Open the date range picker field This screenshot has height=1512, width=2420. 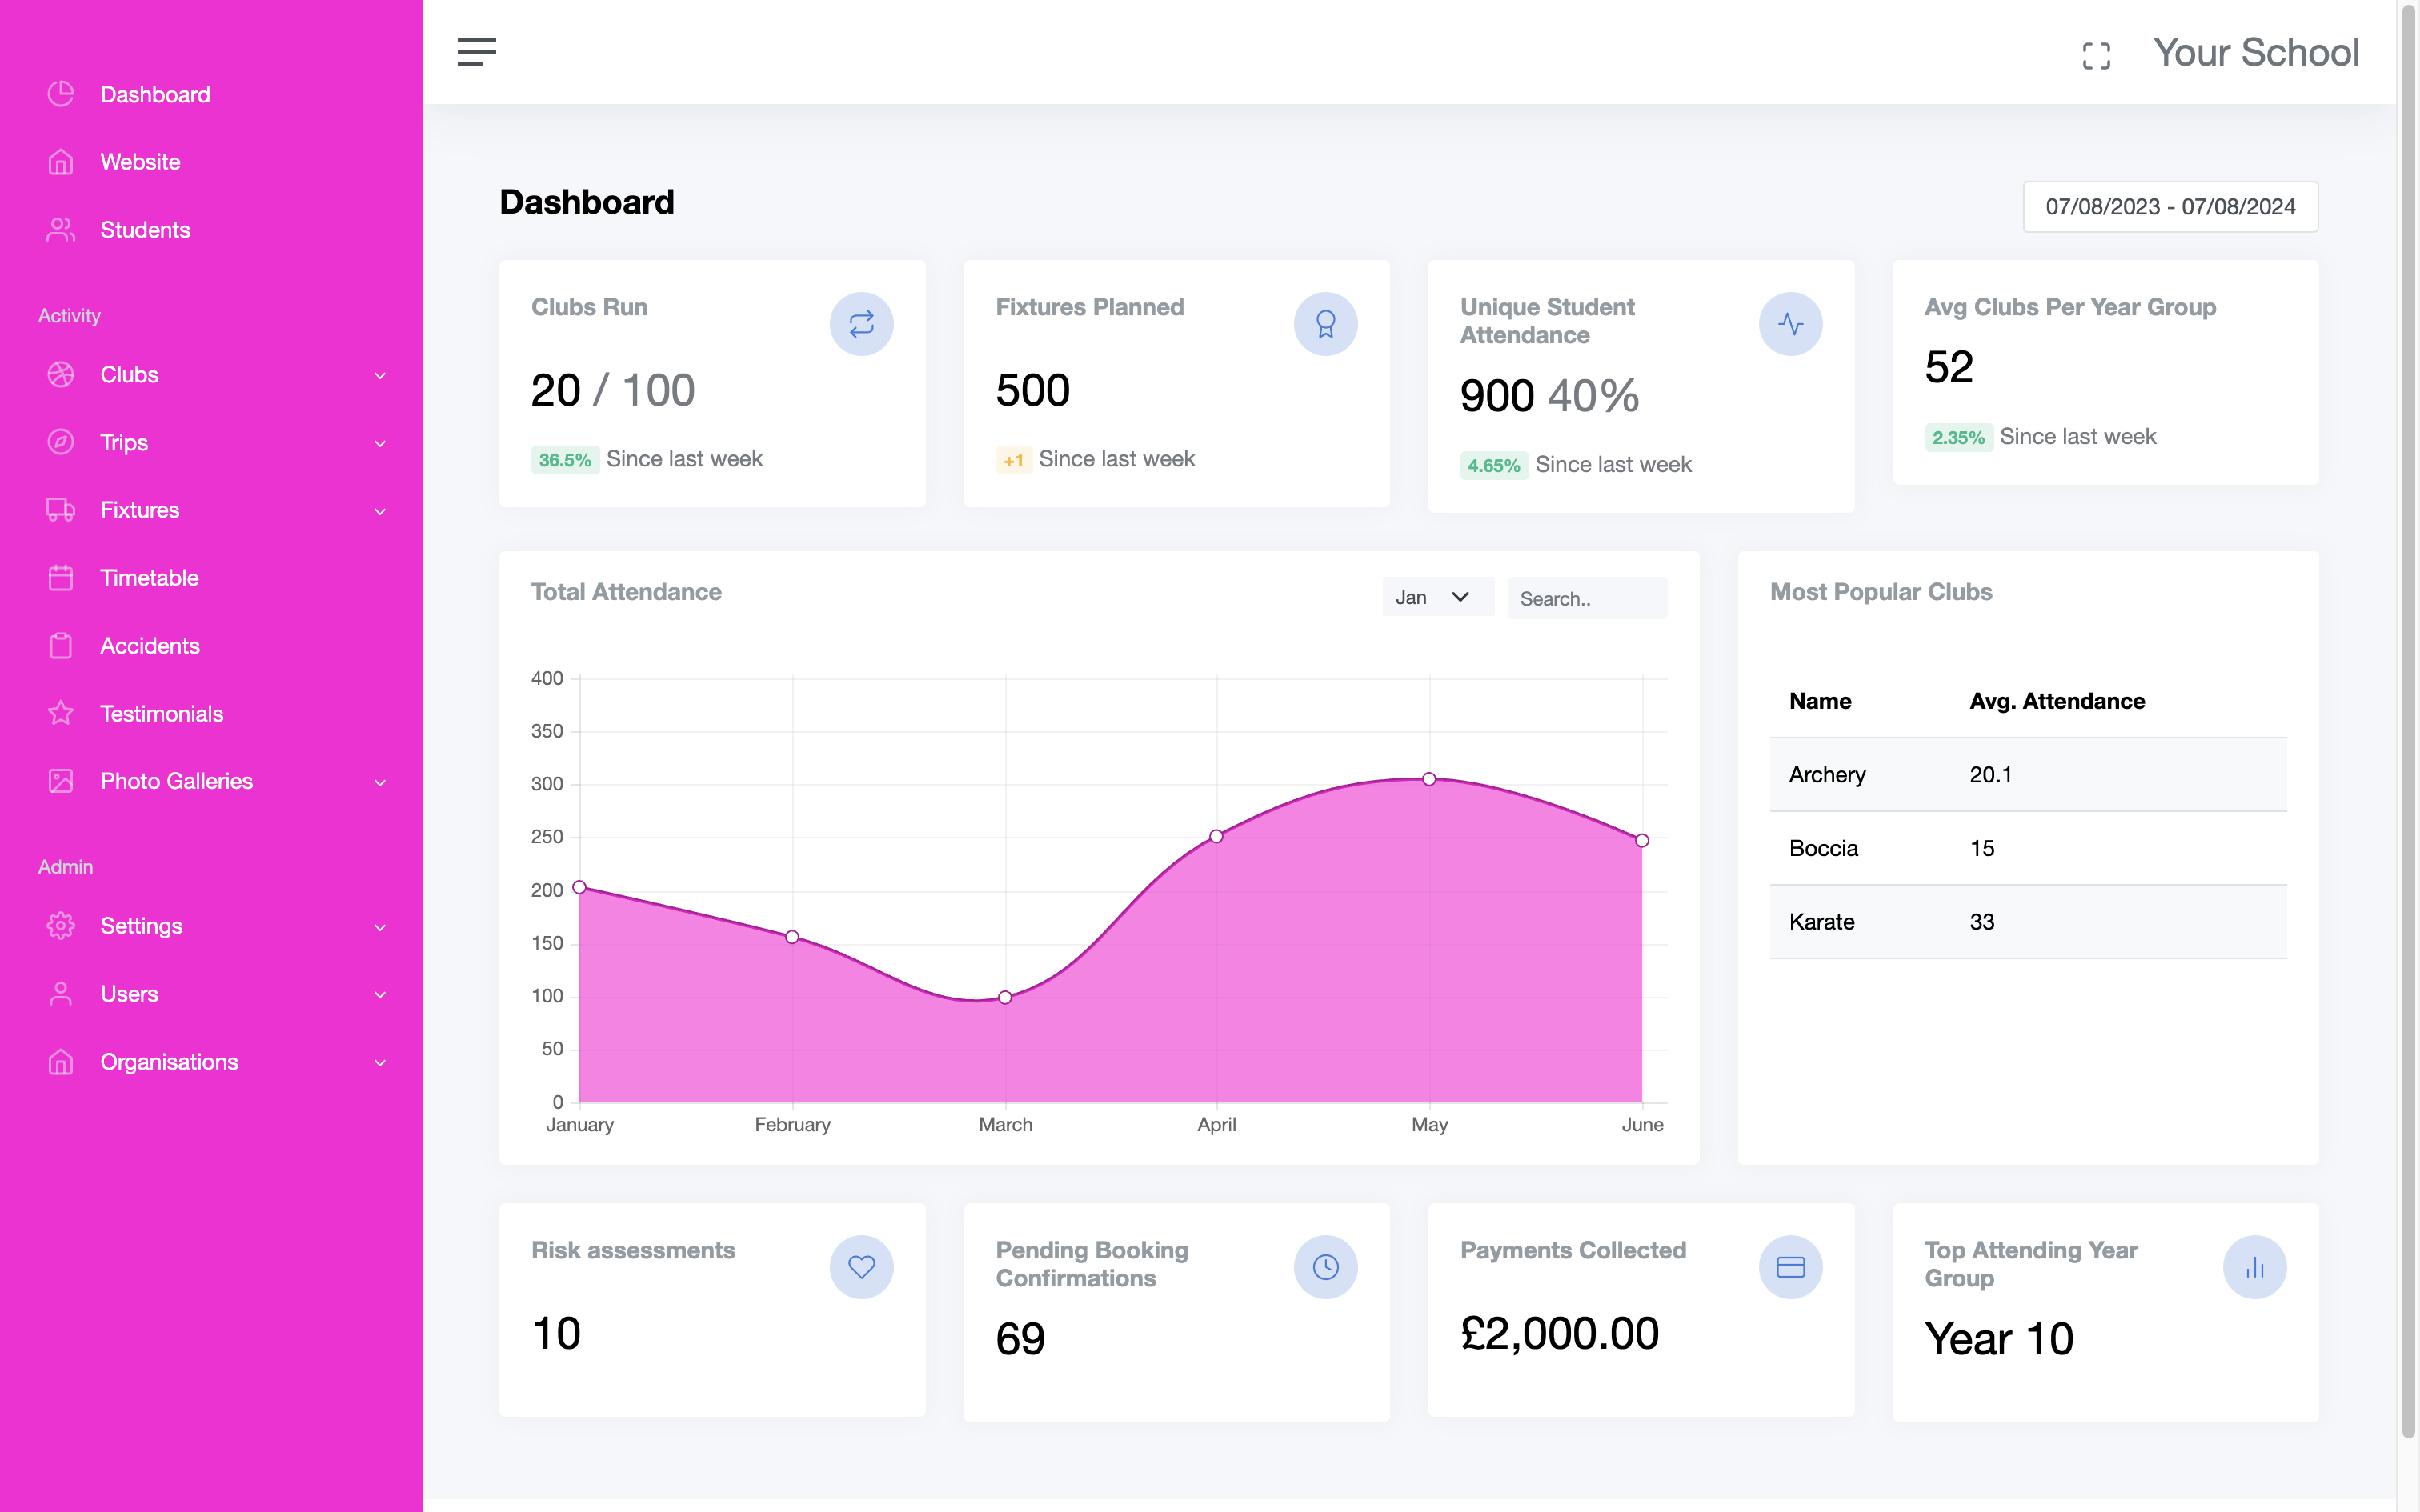[2170, 207]
